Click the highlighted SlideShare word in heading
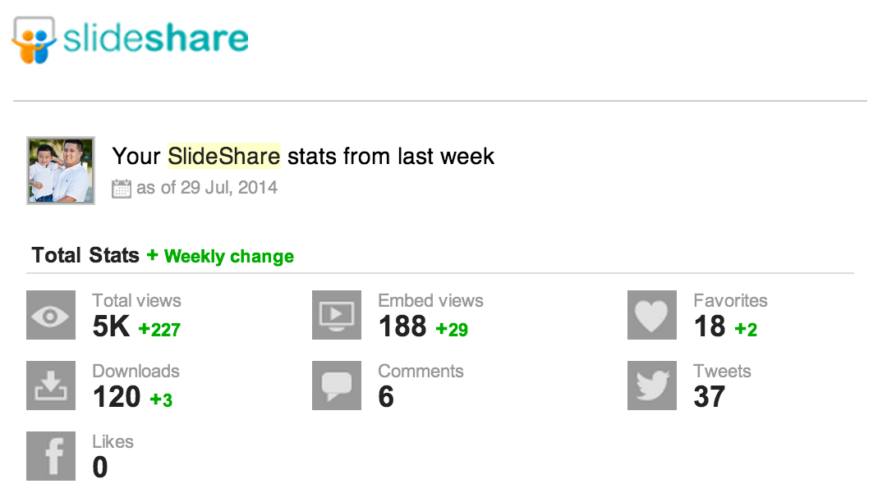This screenshot has width=887, height=502. 224,156
